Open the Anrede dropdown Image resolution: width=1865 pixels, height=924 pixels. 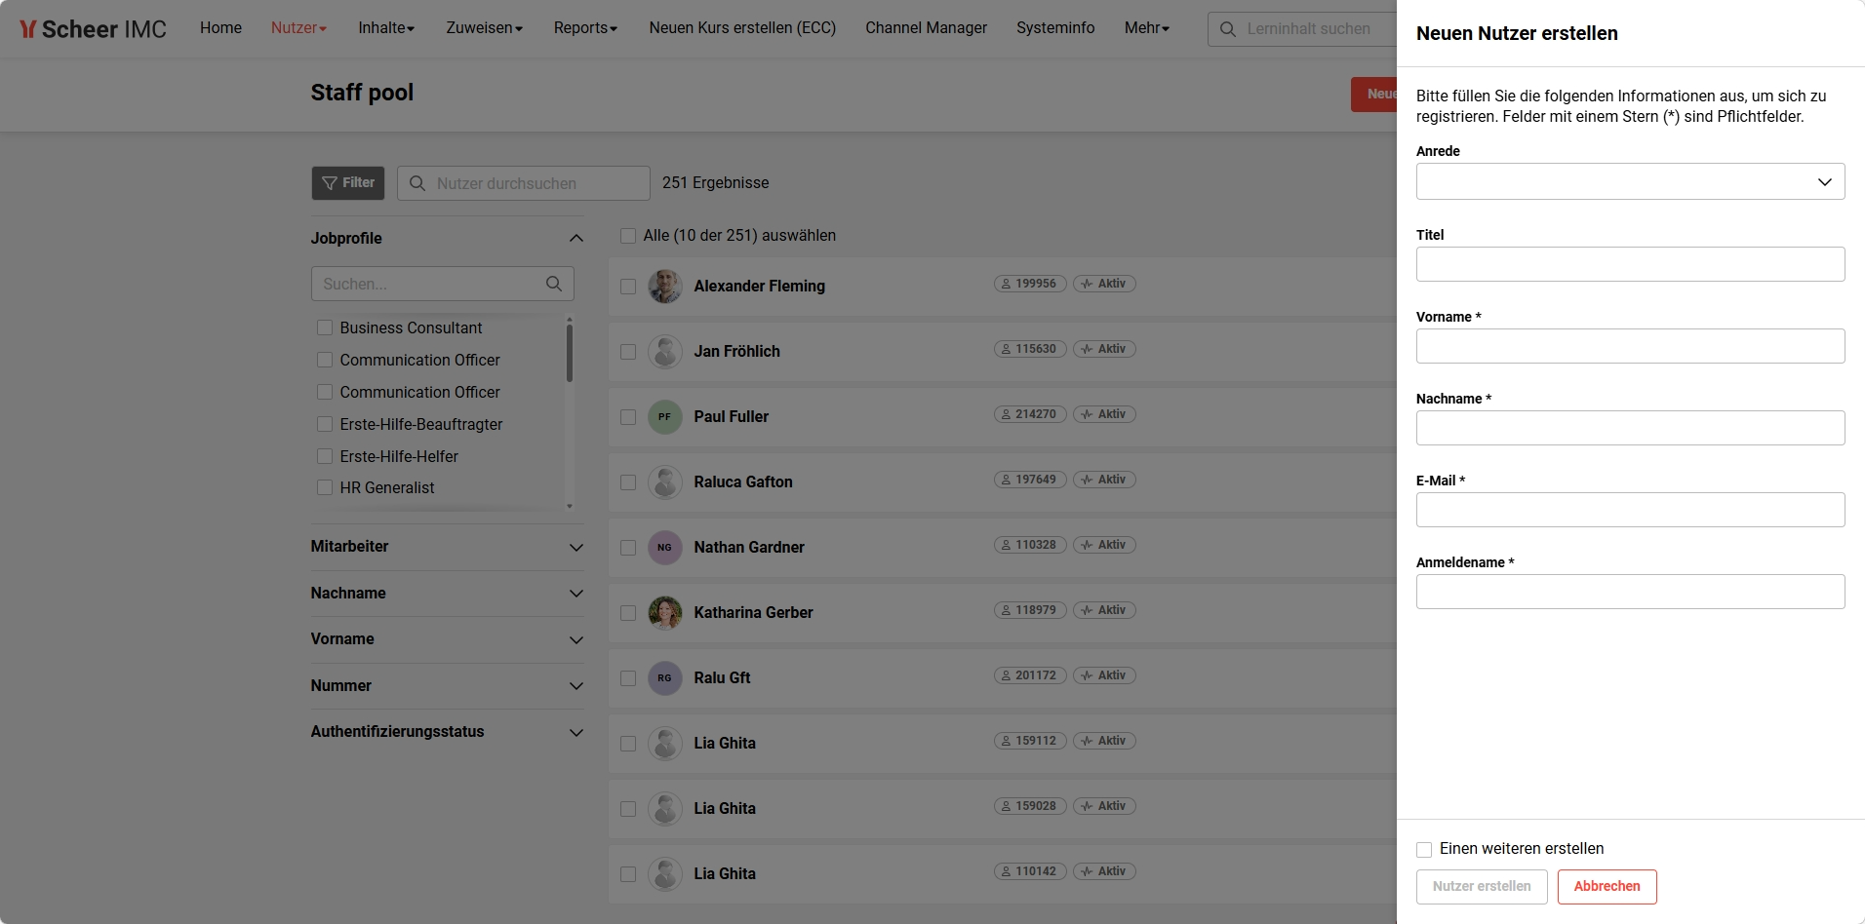click(1630, 181)
